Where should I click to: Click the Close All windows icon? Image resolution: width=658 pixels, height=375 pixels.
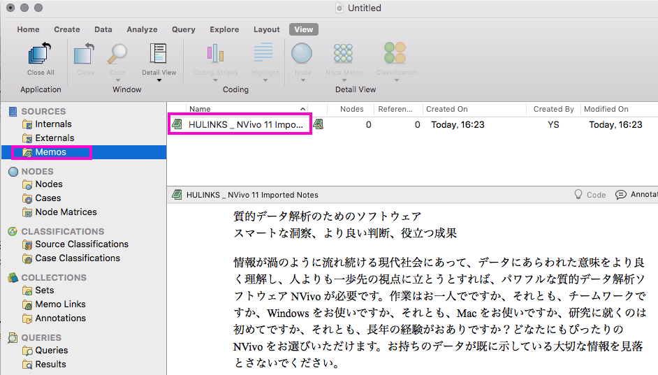[x=39, y=54]
